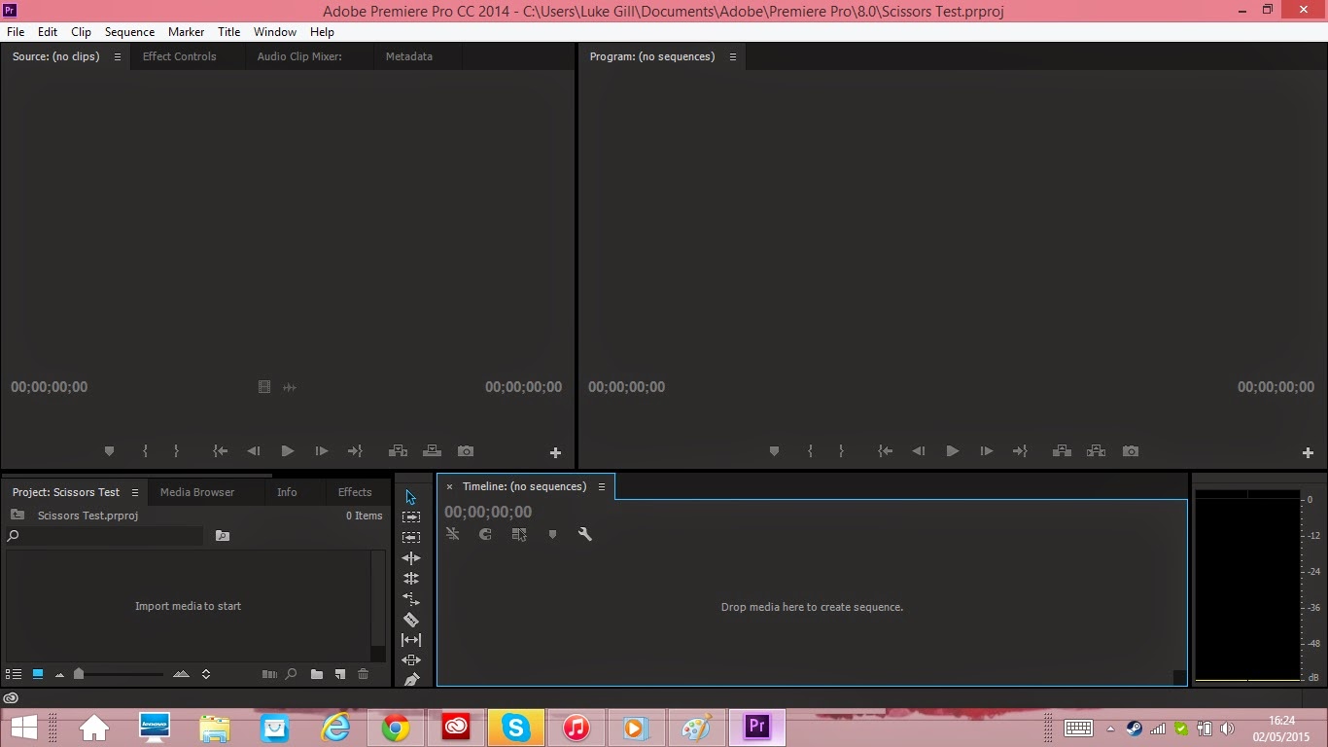This screenshot has width=1328, height=747.
Task: Open Creative Cloud status icon at bottom-left
Action: pyautogui.click(x=11, y=698)
